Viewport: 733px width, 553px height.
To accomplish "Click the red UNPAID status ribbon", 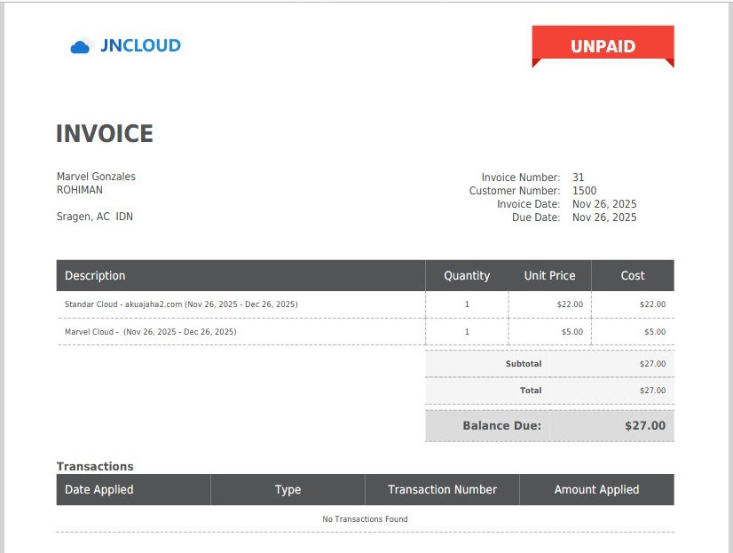I will point(603,46).
